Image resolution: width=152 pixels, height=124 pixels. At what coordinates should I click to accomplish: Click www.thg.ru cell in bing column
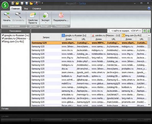pos(129,54)
